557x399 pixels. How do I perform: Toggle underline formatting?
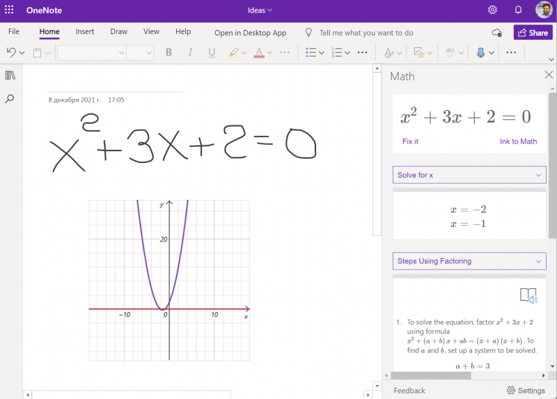tap(212, 52)
